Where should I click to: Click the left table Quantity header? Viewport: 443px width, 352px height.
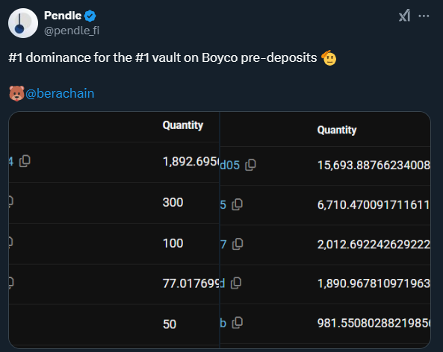(x=183, y=125)
